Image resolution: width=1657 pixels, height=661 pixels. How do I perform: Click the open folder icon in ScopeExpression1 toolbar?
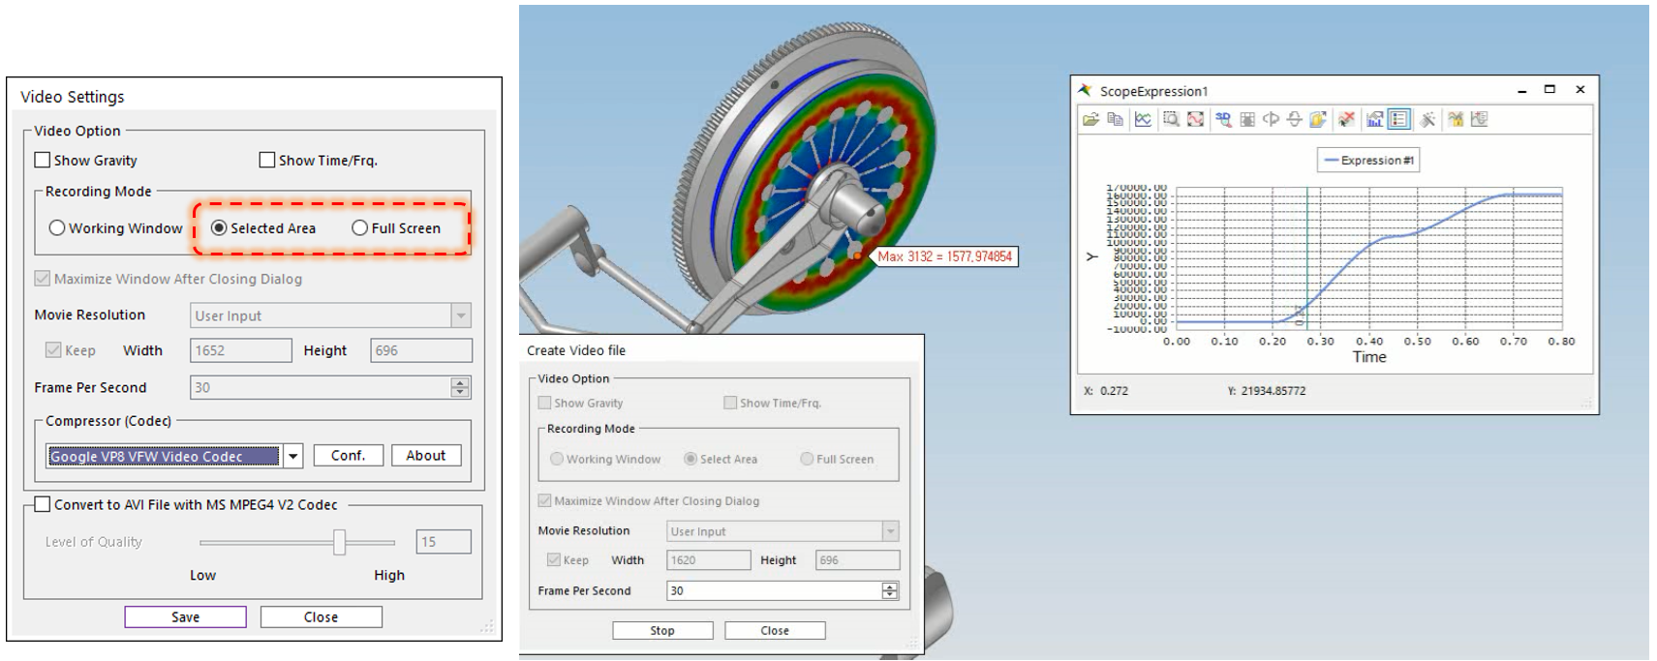[x=1090, y=119]
